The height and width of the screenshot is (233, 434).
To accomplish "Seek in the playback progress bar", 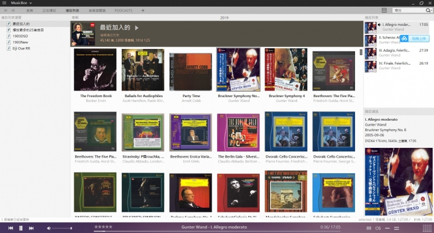I will pos(217,231).
